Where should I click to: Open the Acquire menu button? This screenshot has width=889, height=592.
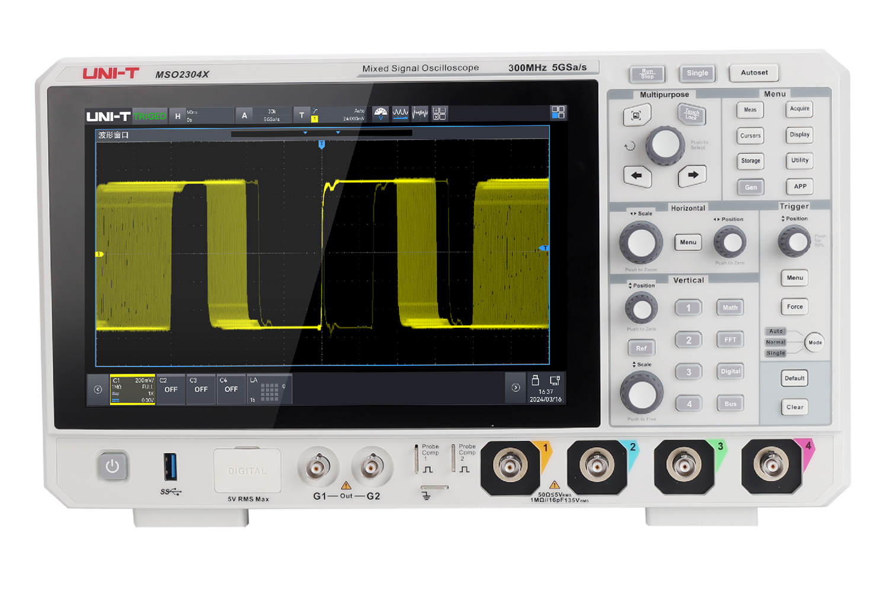[800, 108]
